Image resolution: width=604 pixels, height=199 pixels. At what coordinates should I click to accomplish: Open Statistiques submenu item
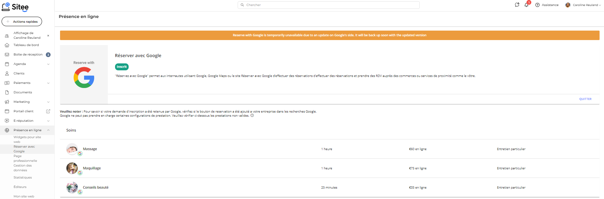[x=23, y=178]
